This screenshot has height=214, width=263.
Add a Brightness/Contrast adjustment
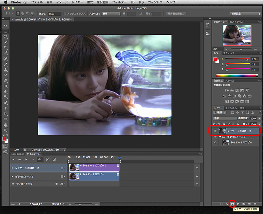(227, 91)
